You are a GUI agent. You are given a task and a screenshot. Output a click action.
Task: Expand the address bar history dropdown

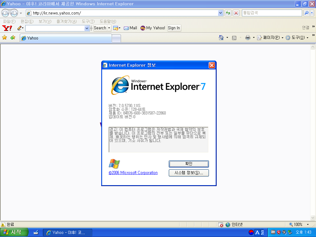point(220,13)
